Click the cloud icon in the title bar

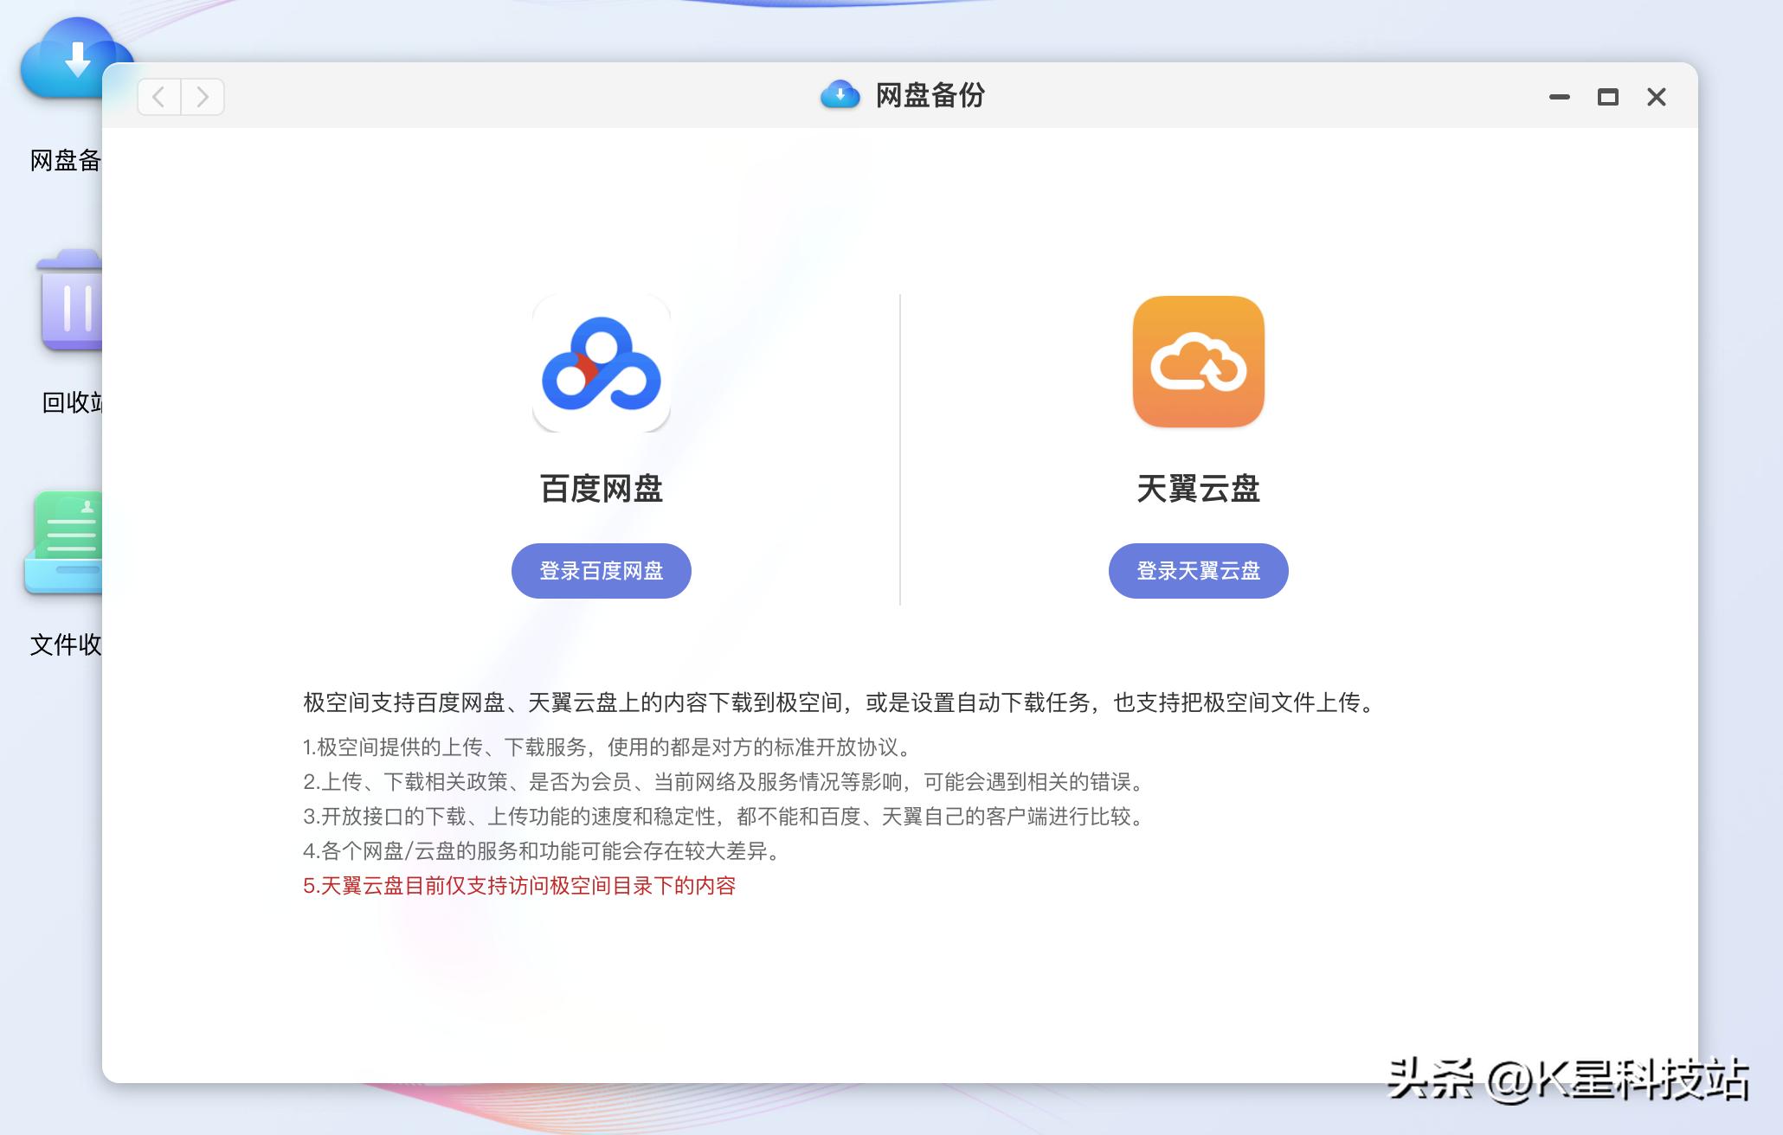[837, 96]
